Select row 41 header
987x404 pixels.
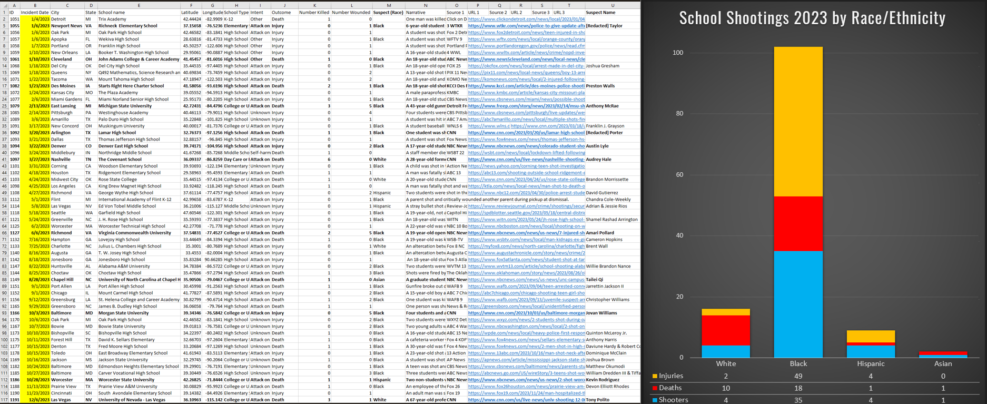click(4, 160)
